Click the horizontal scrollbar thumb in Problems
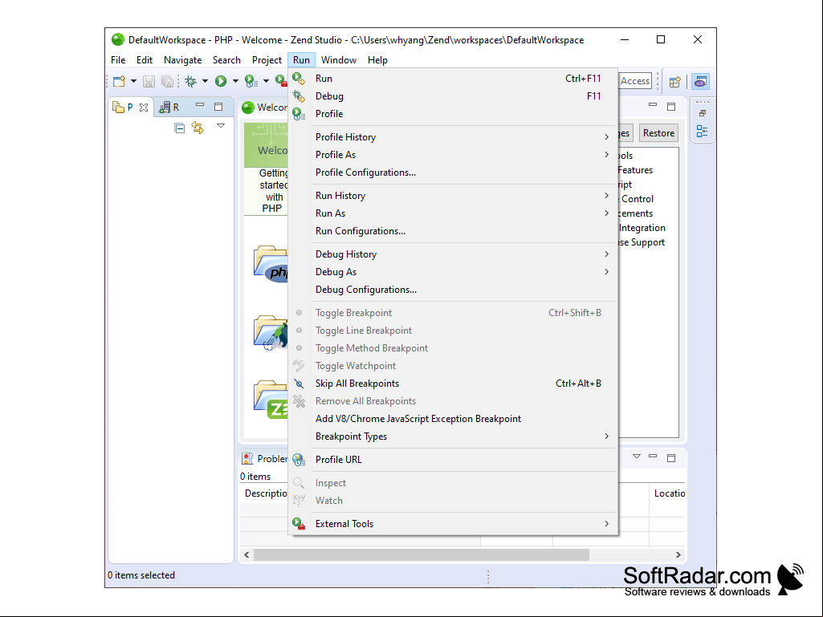Image resolution: width=823 pixels, height=617 pixels. click(421, 554)
